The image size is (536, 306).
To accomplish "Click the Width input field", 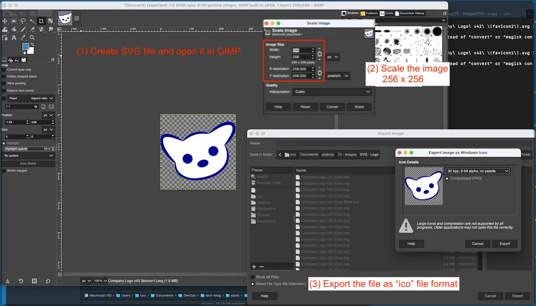I will pyautogui.click(x=301, y=50).
